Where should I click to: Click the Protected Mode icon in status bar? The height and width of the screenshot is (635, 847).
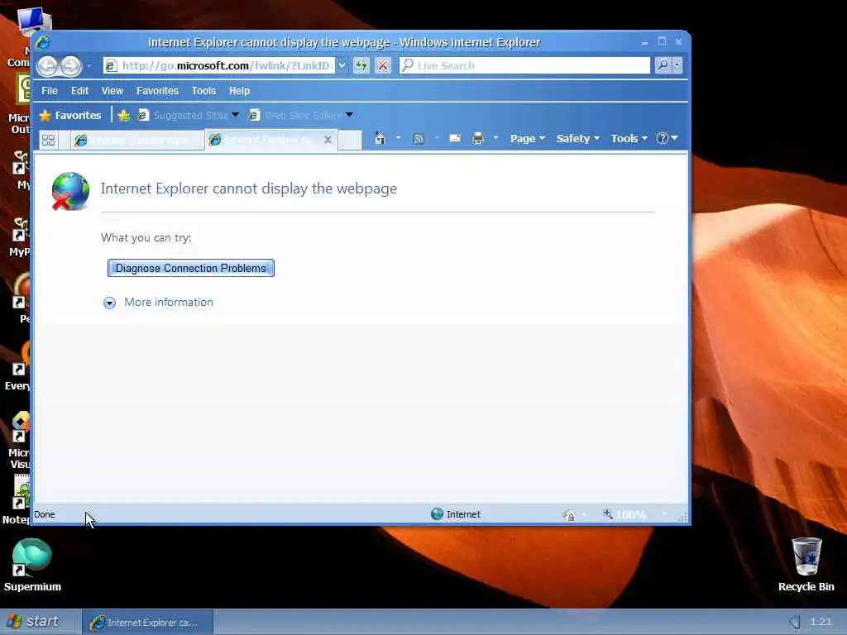569,514
